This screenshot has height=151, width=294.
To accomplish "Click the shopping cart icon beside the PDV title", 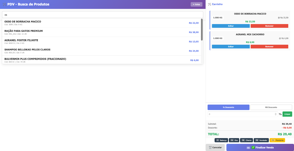I will [4, 4].
